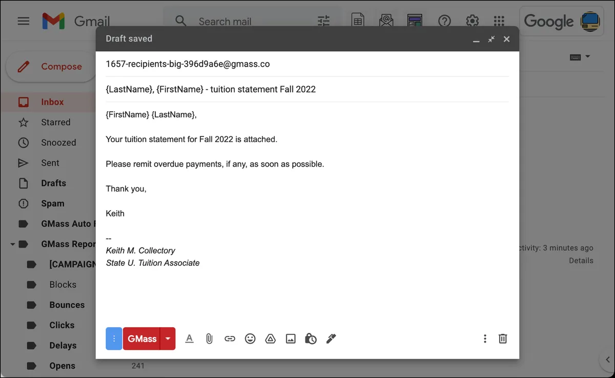615x378 pixels.
Task: Insert a signature with the pen icon
Action: 331,339
